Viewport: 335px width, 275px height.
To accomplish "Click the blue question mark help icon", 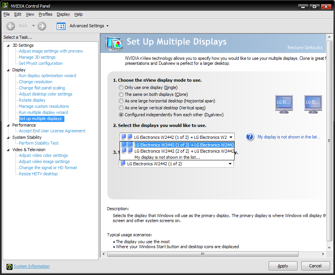I will pos(250,137).
